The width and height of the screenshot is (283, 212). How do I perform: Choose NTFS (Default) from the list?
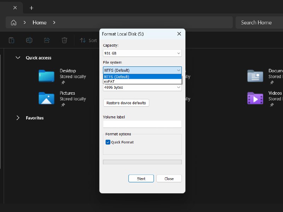click(142, 77)
